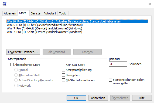Image resolution: width=154 pixels, height=103 pixels.
Task: Go to the Autostart tab
Action: [x=50, y=13]
